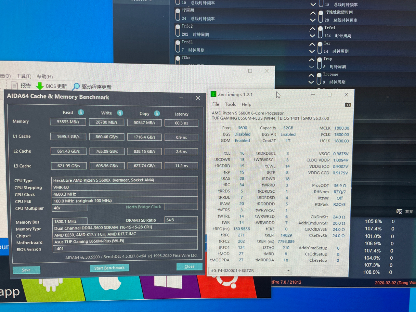Click the tRFC (ns) value 150.5556
416x312 pixels.
click(241, 229)
